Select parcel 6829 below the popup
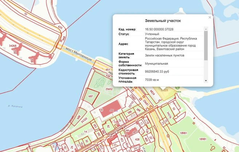This screenshot has height=152, width=239. 152,92
